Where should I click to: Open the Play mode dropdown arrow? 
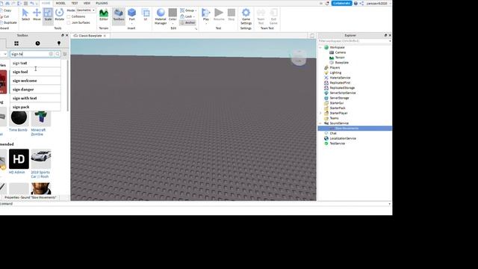206,23
